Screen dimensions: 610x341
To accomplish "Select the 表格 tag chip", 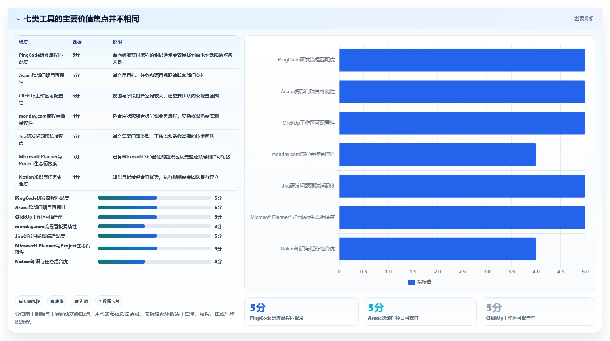I will point(57,301).
